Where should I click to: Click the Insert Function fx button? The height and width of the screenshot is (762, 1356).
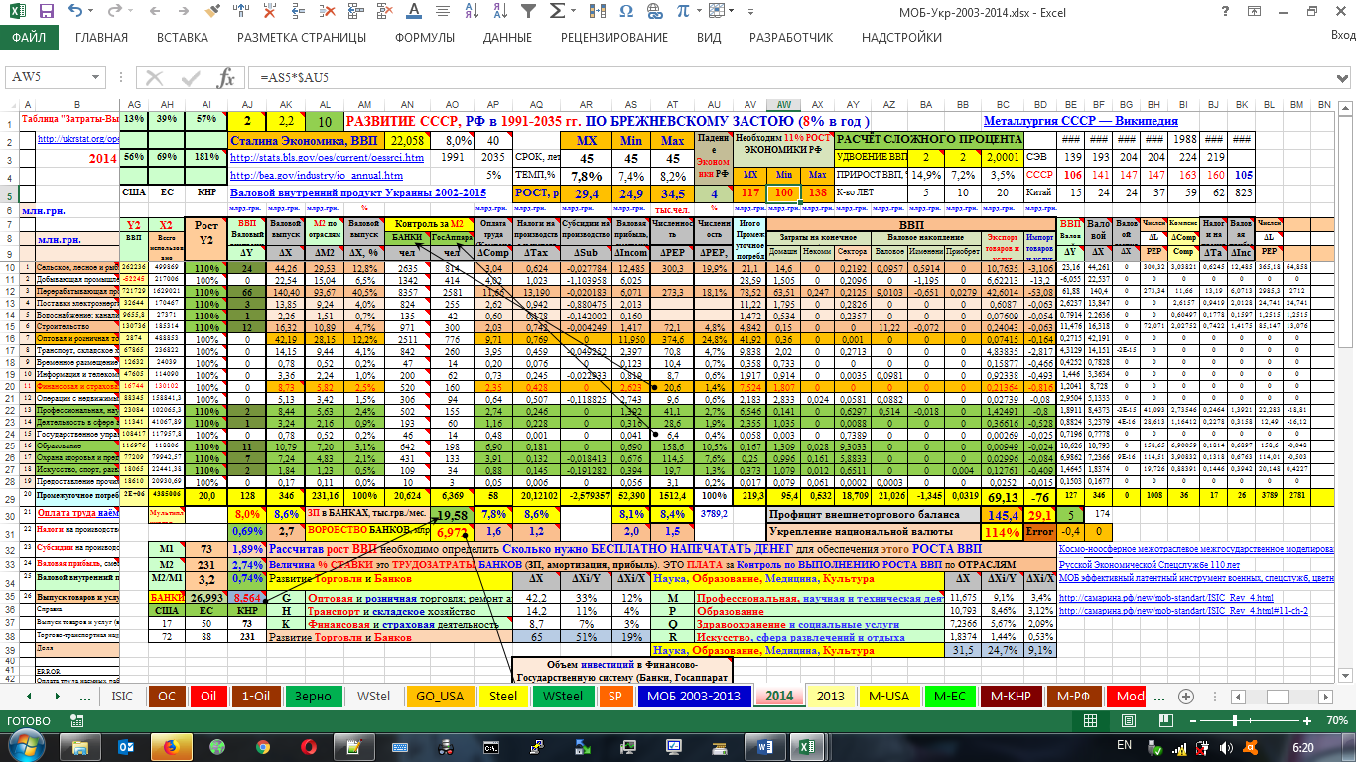click(x=226, y=77)
